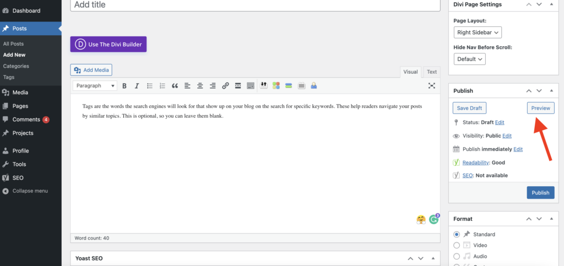
Task: Center align the text
Action: (200, 86)
